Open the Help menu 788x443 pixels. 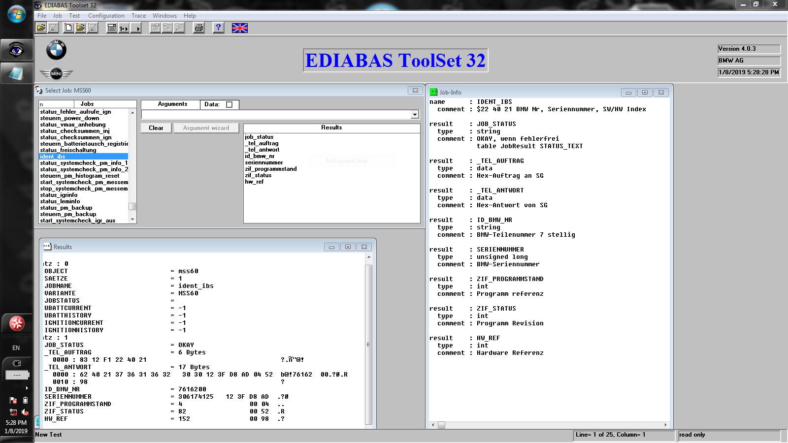190,16
